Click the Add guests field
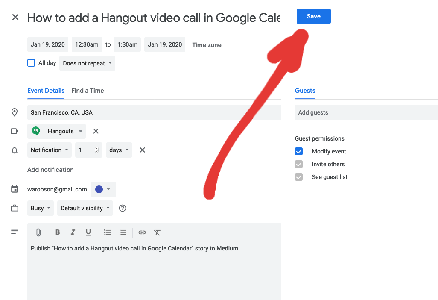This screenshot has height=300, width=438. click(366, 112)
